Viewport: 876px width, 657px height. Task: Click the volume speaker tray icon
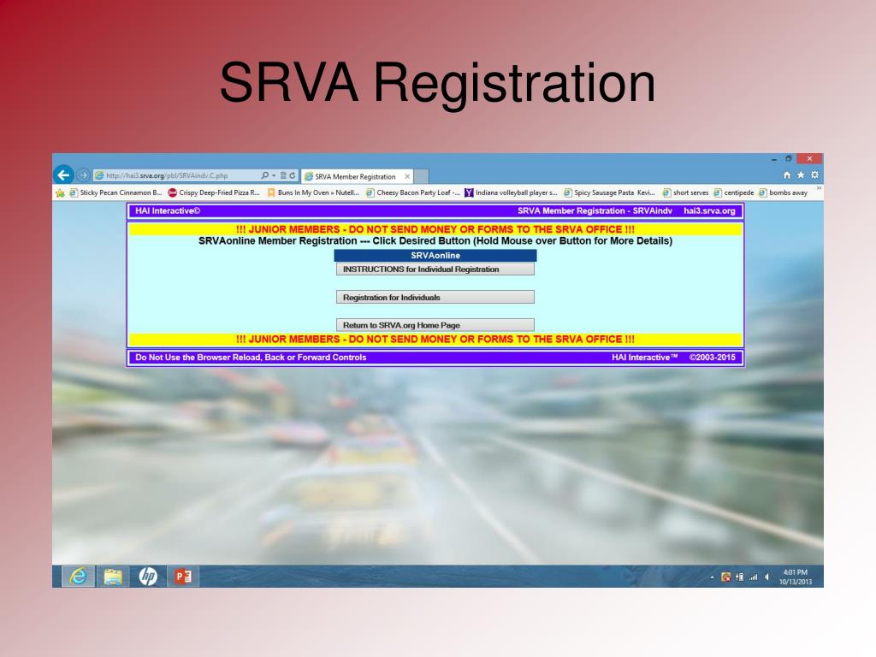click(x=767, y=577)
